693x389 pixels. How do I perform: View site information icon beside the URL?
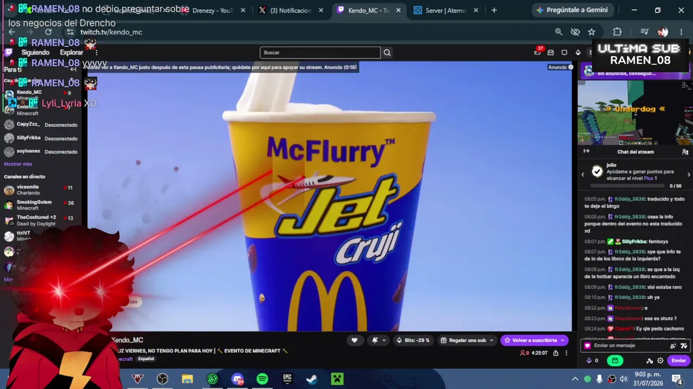[70, 32]
